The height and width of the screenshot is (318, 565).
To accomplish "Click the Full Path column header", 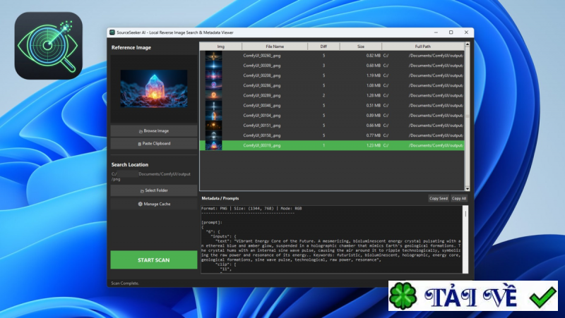I will 422,46.
